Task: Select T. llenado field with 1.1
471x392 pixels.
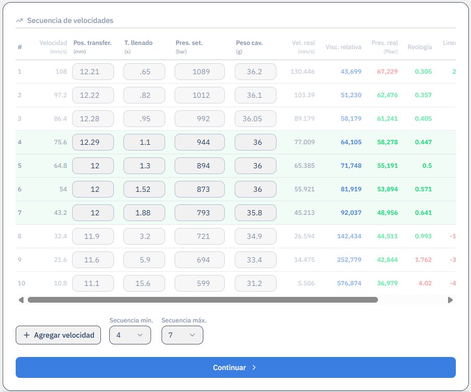Action: 144,142
